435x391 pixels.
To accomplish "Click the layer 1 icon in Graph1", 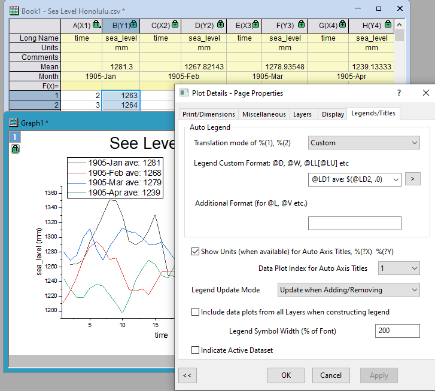I will coord(16,137).
